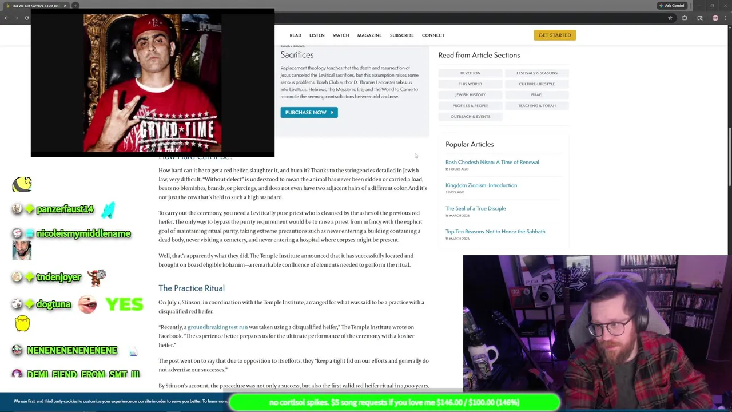Bookmark this page with the star icon
732x412 pixels.
[670, 18]
